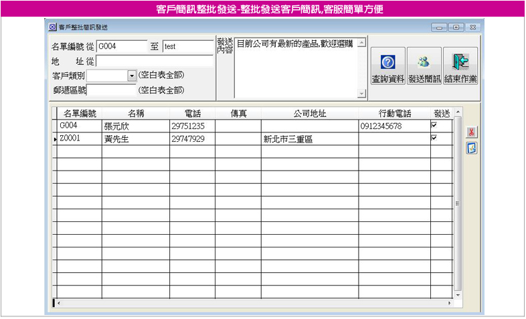Uncheck 發送 checkbox for 黃先生
526x319 pixels.
pos(434,138)
